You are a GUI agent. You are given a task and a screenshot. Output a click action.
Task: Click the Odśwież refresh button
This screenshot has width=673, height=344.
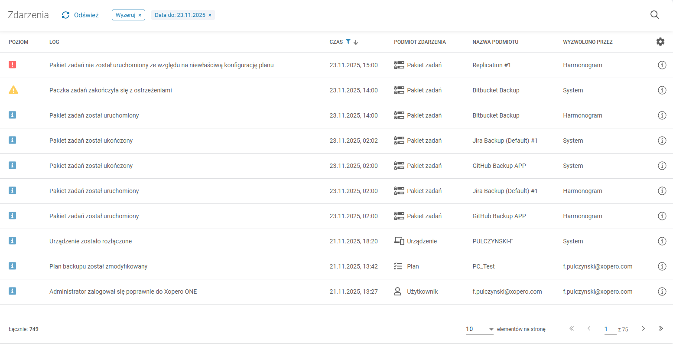tap(80, 15)
